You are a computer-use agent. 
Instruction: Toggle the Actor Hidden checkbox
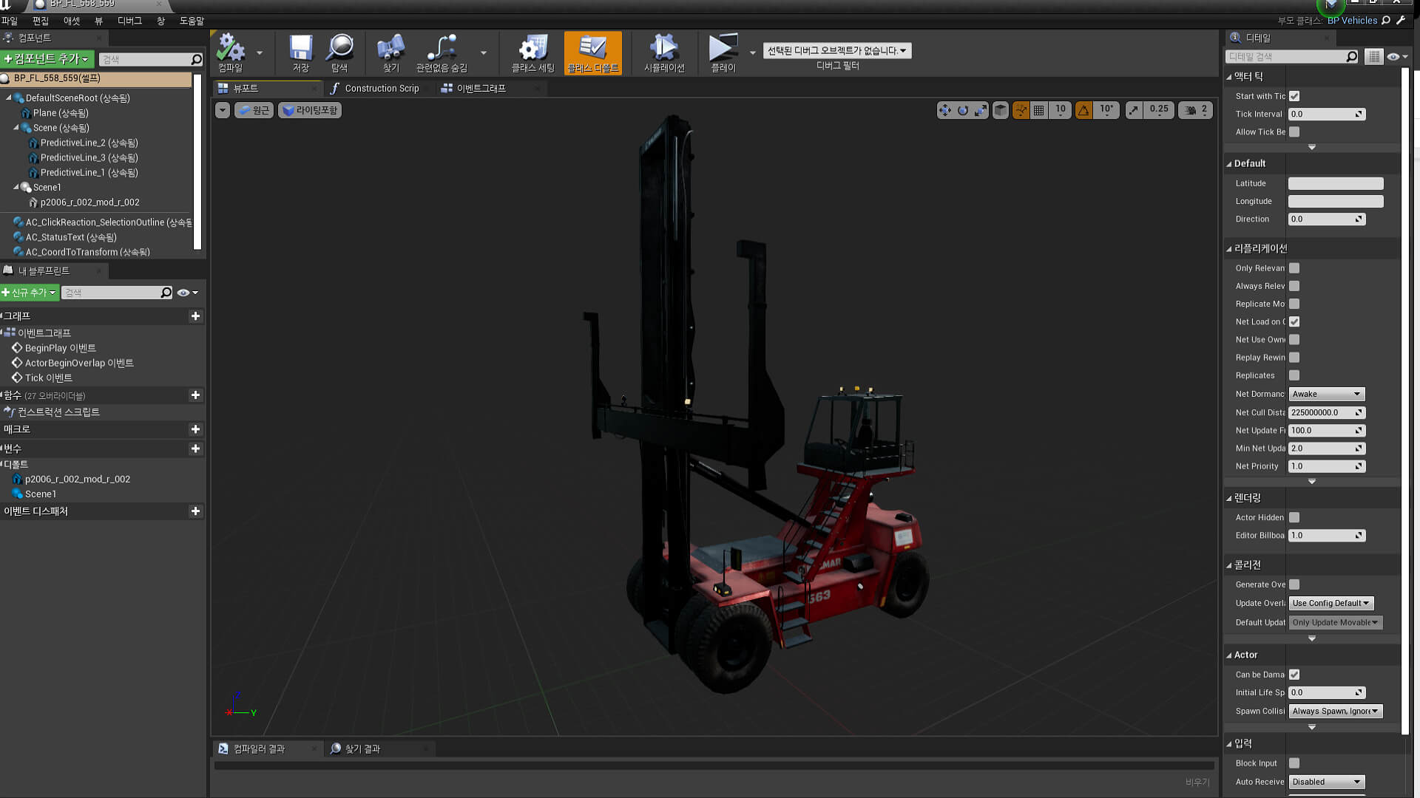click(x=1294, y=517)
